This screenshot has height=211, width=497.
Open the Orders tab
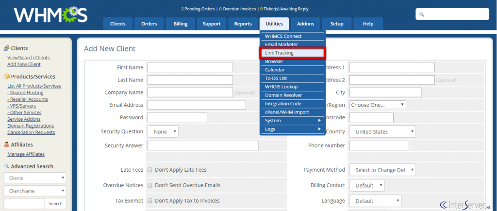pos(149,24)
